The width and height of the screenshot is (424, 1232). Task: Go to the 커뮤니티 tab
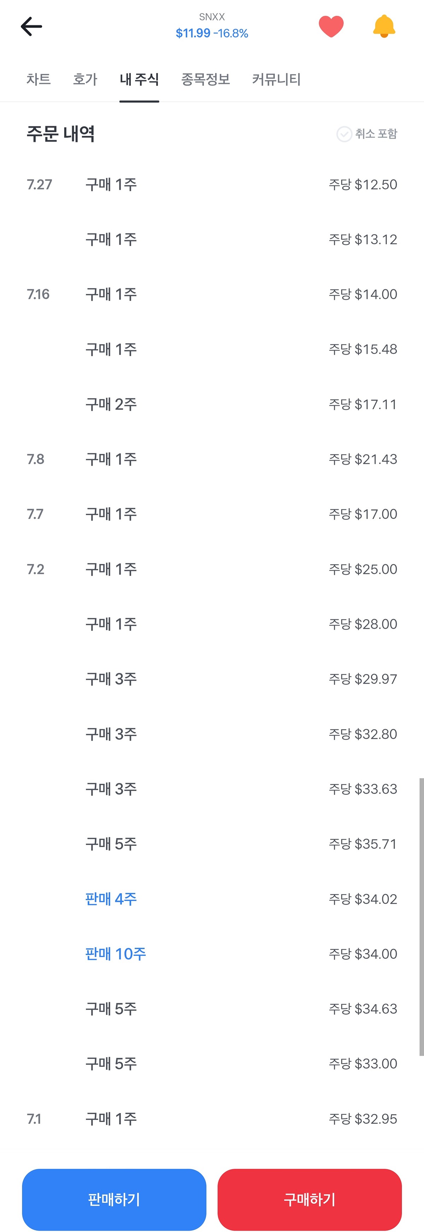(x=276, y=79)
